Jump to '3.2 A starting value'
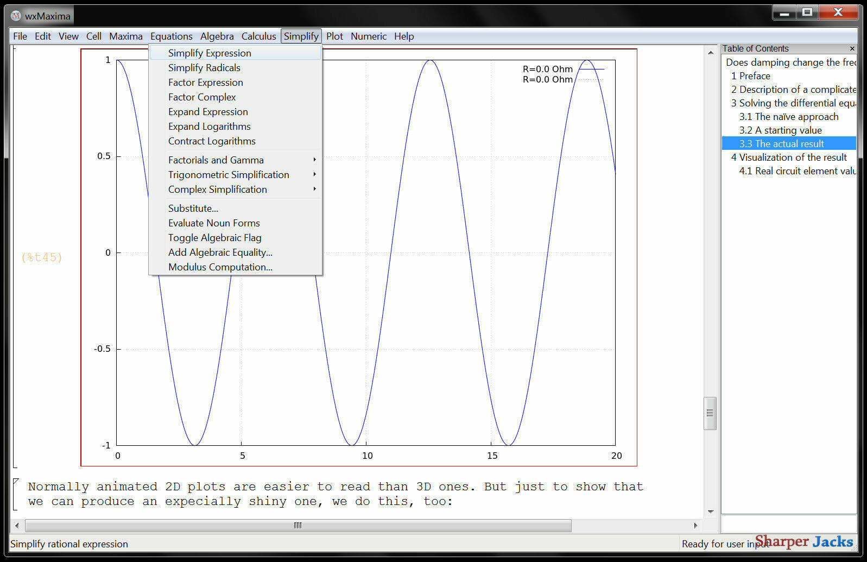The height and width of the screenshot is (562, 867). point(780,130)
